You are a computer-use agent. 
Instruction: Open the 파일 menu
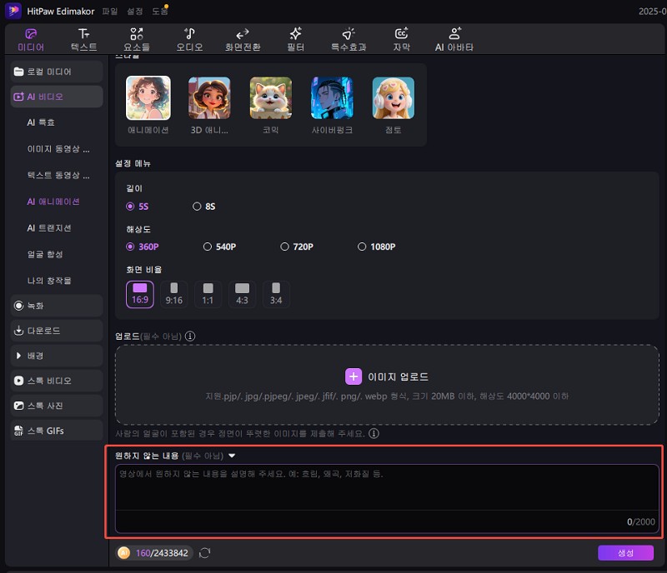point(109,11)
